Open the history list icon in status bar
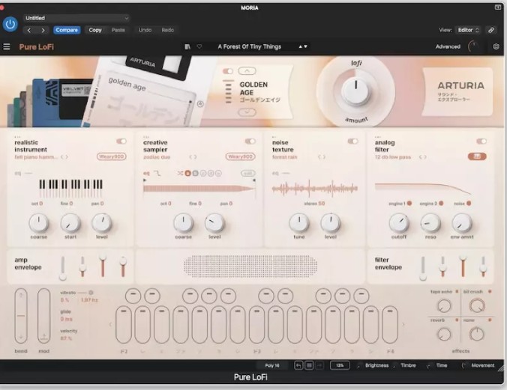This screenshot has width=507, height=390. click(x=309, y=365)
